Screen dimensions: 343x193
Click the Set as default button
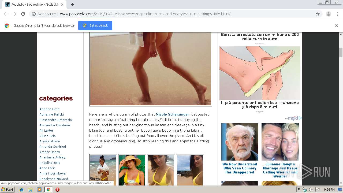95,25
